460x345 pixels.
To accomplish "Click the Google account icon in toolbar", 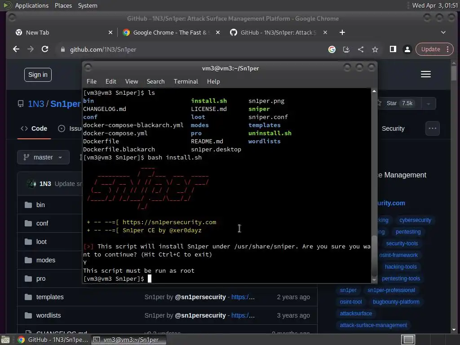I will pyautogui.click(x=332, y=49).
